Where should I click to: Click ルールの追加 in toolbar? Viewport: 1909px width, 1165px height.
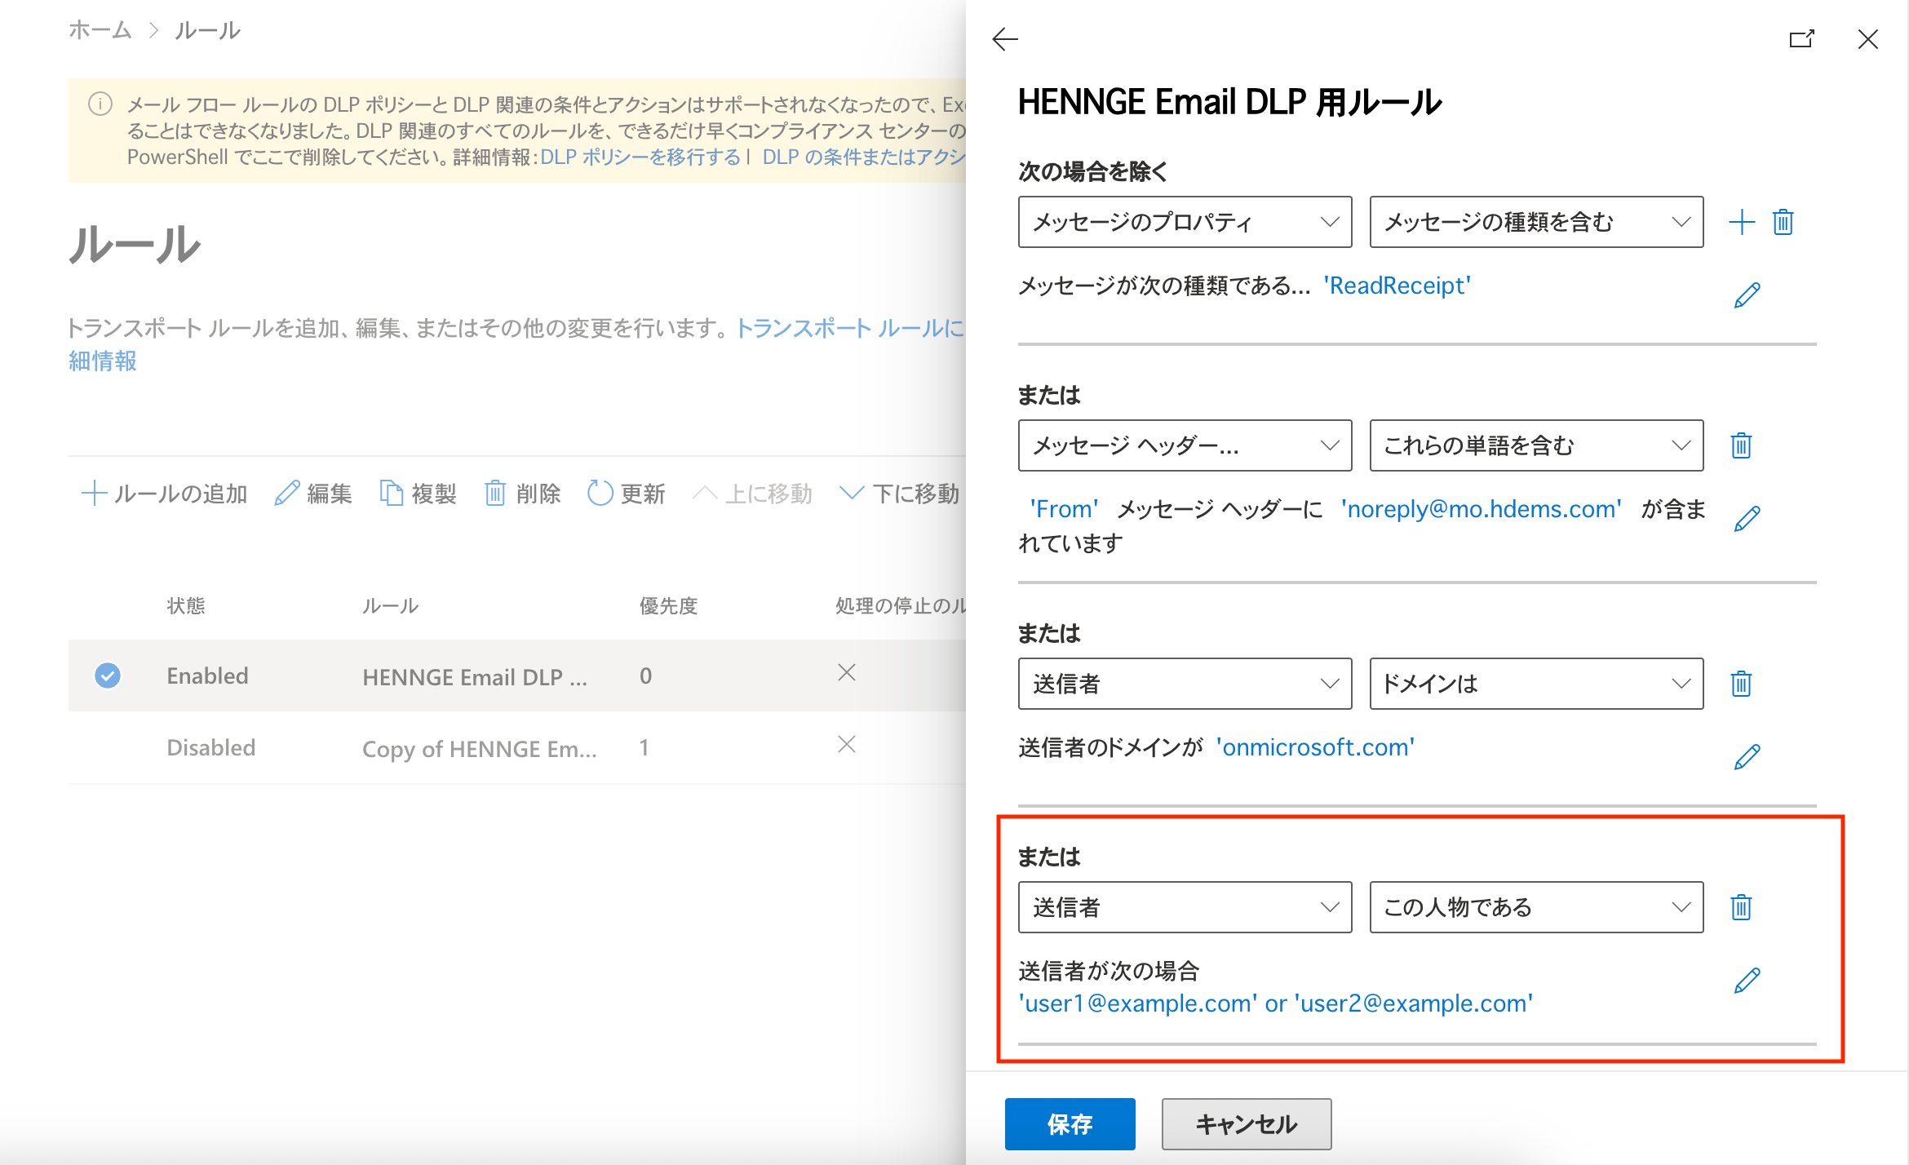click(165, 494)
